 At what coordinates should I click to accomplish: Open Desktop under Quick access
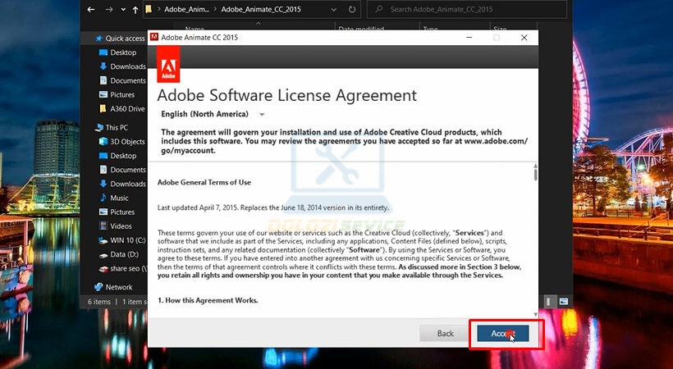click(123, 52)
